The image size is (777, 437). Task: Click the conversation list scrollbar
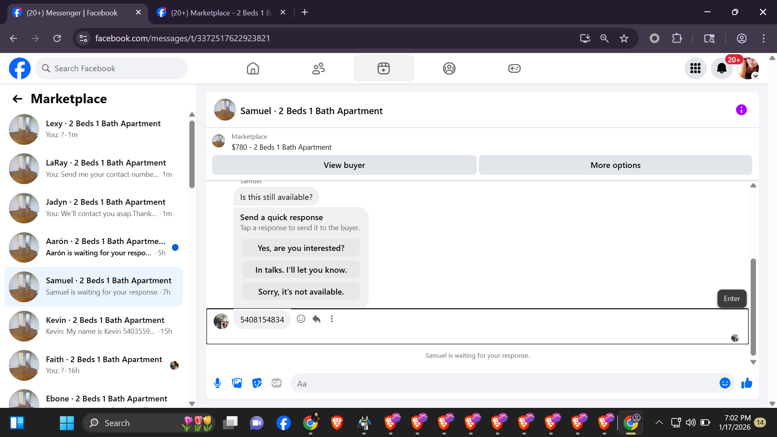pos(192,154)
